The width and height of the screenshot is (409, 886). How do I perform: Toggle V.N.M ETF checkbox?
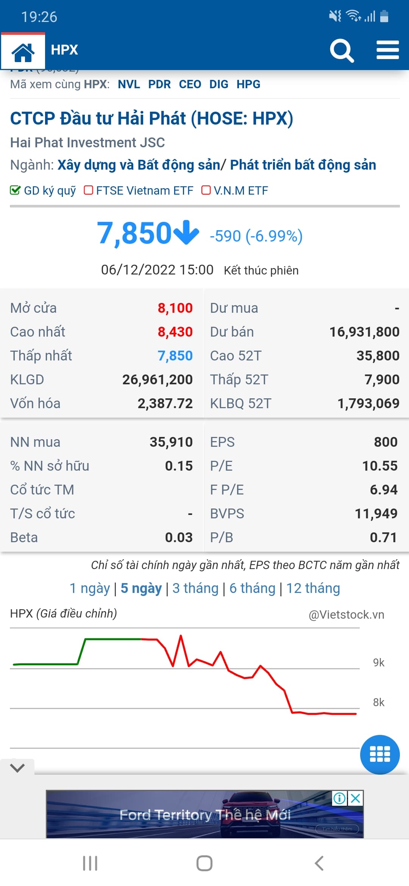point(206,190)
